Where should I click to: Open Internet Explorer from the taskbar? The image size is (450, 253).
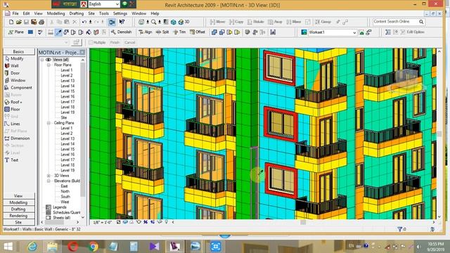32,247
